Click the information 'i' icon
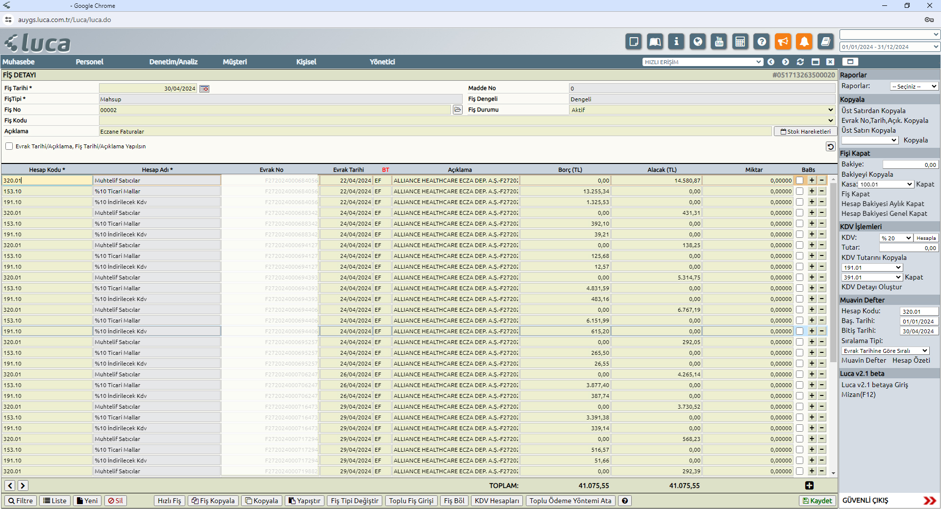This screenshot has height=509, width=941. [x=676, y=42]
